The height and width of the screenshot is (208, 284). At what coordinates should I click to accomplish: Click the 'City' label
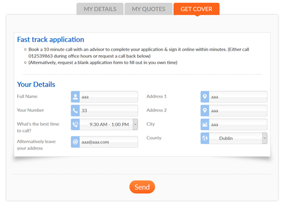click(x=151, y=124)
